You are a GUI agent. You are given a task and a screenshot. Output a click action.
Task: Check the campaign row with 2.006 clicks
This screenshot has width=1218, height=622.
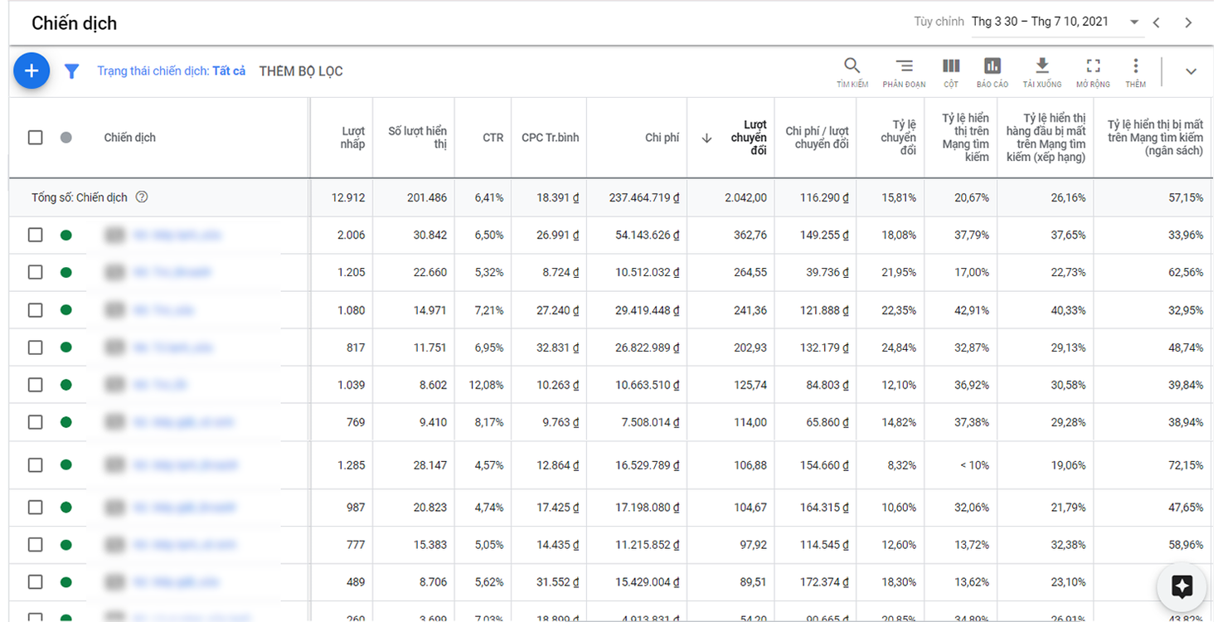35,236
